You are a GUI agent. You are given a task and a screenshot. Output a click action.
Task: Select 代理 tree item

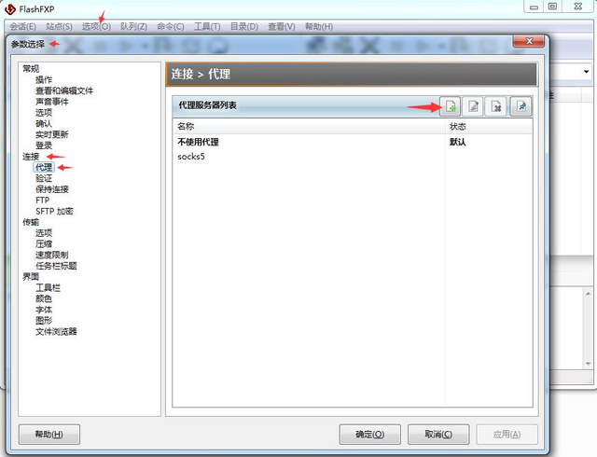(44, 168)
